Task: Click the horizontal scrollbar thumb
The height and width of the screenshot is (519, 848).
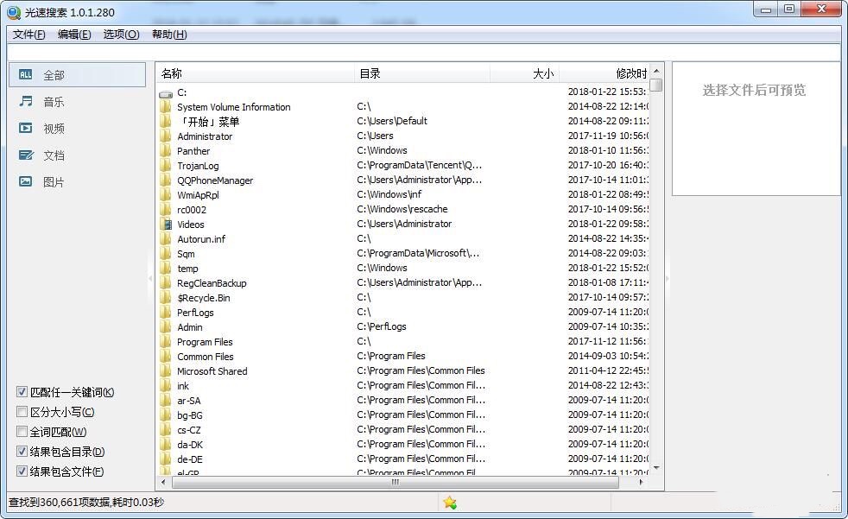Action: (x=396, y=482)
